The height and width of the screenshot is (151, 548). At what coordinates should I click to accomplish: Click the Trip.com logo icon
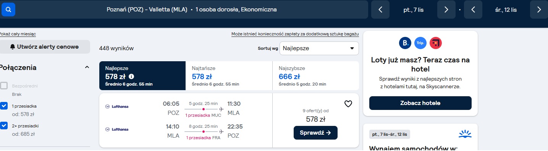tap(420, 43)
